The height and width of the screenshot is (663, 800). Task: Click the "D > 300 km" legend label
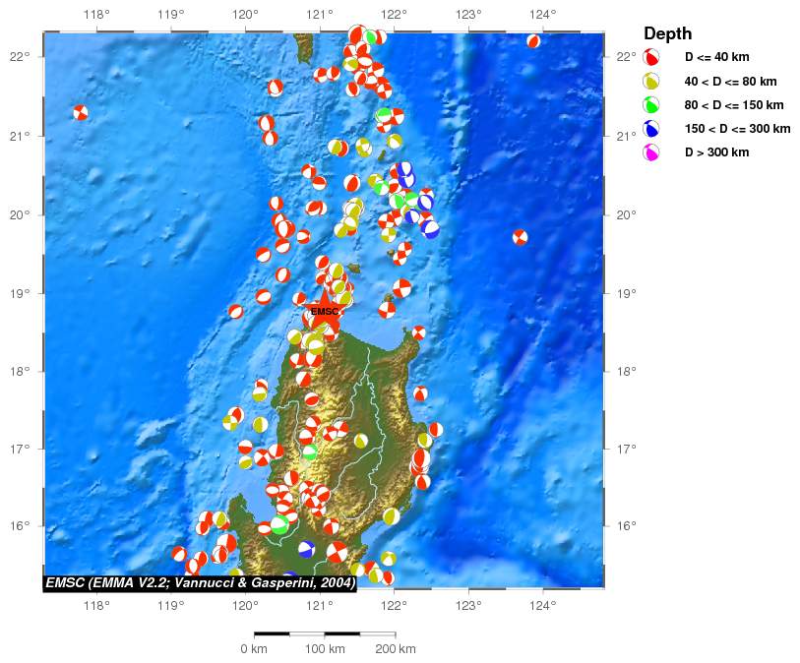[x=716, y=152]
